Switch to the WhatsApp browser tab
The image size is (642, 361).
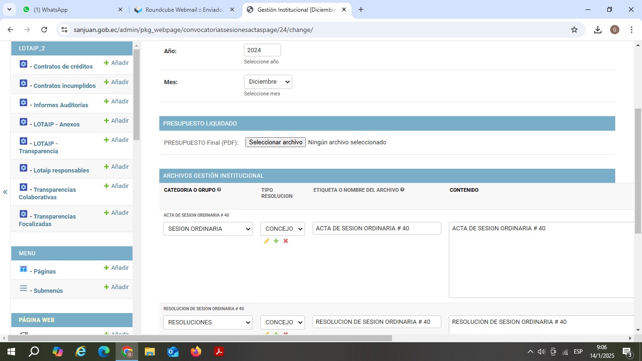coord(70,9)
